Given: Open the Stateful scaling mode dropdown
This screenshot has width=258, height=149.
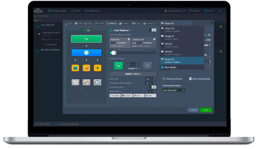Looking at the screenshot, I should 133,69.
